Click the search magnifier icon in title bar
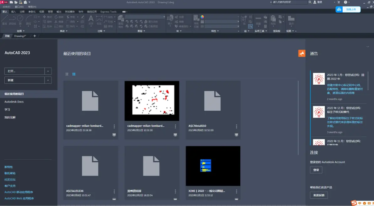The height and width of the screenshot is (206, 374). (310, 2)
